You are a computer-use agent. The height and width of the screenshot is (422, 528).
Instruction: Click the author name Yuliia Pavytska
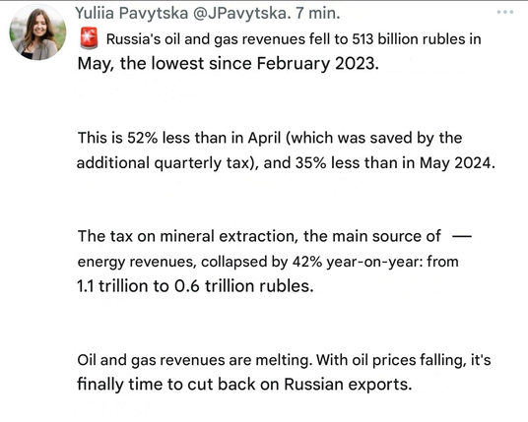tap(132, 14)
